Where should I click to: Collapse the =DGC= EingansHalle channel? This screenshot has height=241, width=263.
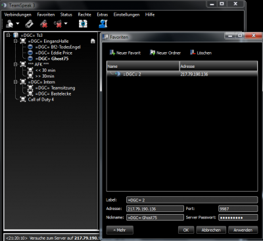(16, 41)
